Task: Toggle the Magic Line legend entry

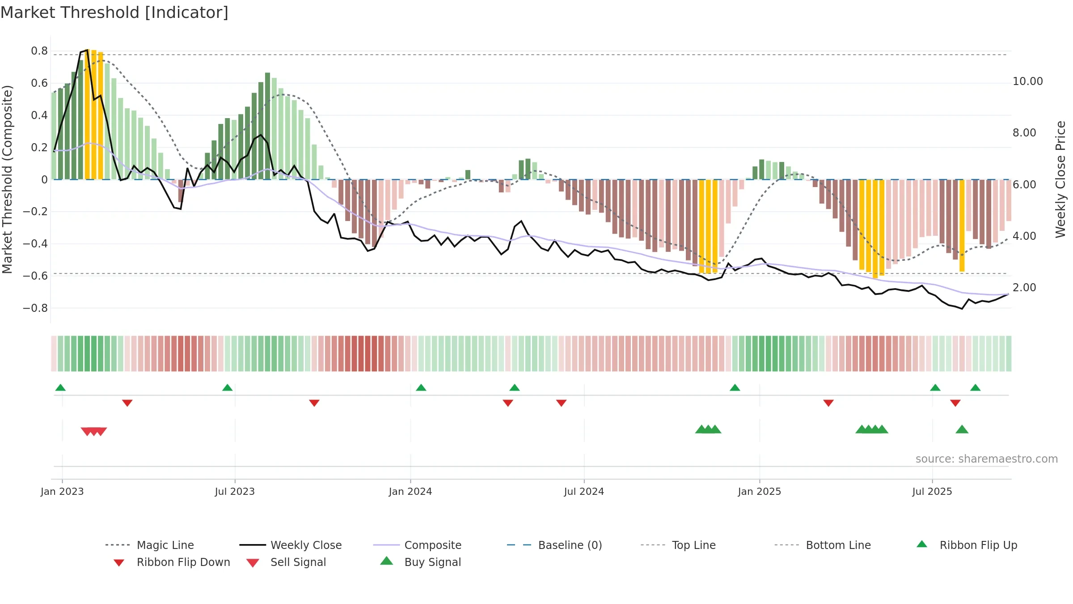Action: (x=150, y=545)
